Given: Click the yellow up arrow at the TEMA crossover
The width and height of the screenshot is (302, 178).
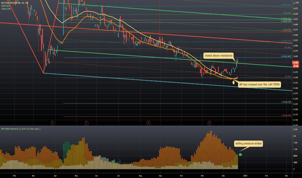Looking at the screenshot, I should [x=233, y=82].
